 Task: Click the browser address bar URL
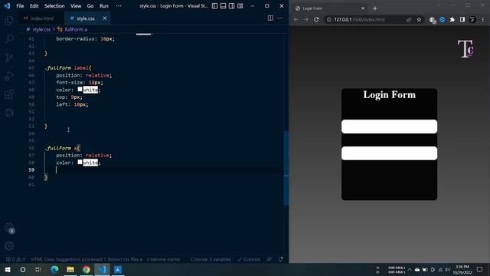(359, 20)
